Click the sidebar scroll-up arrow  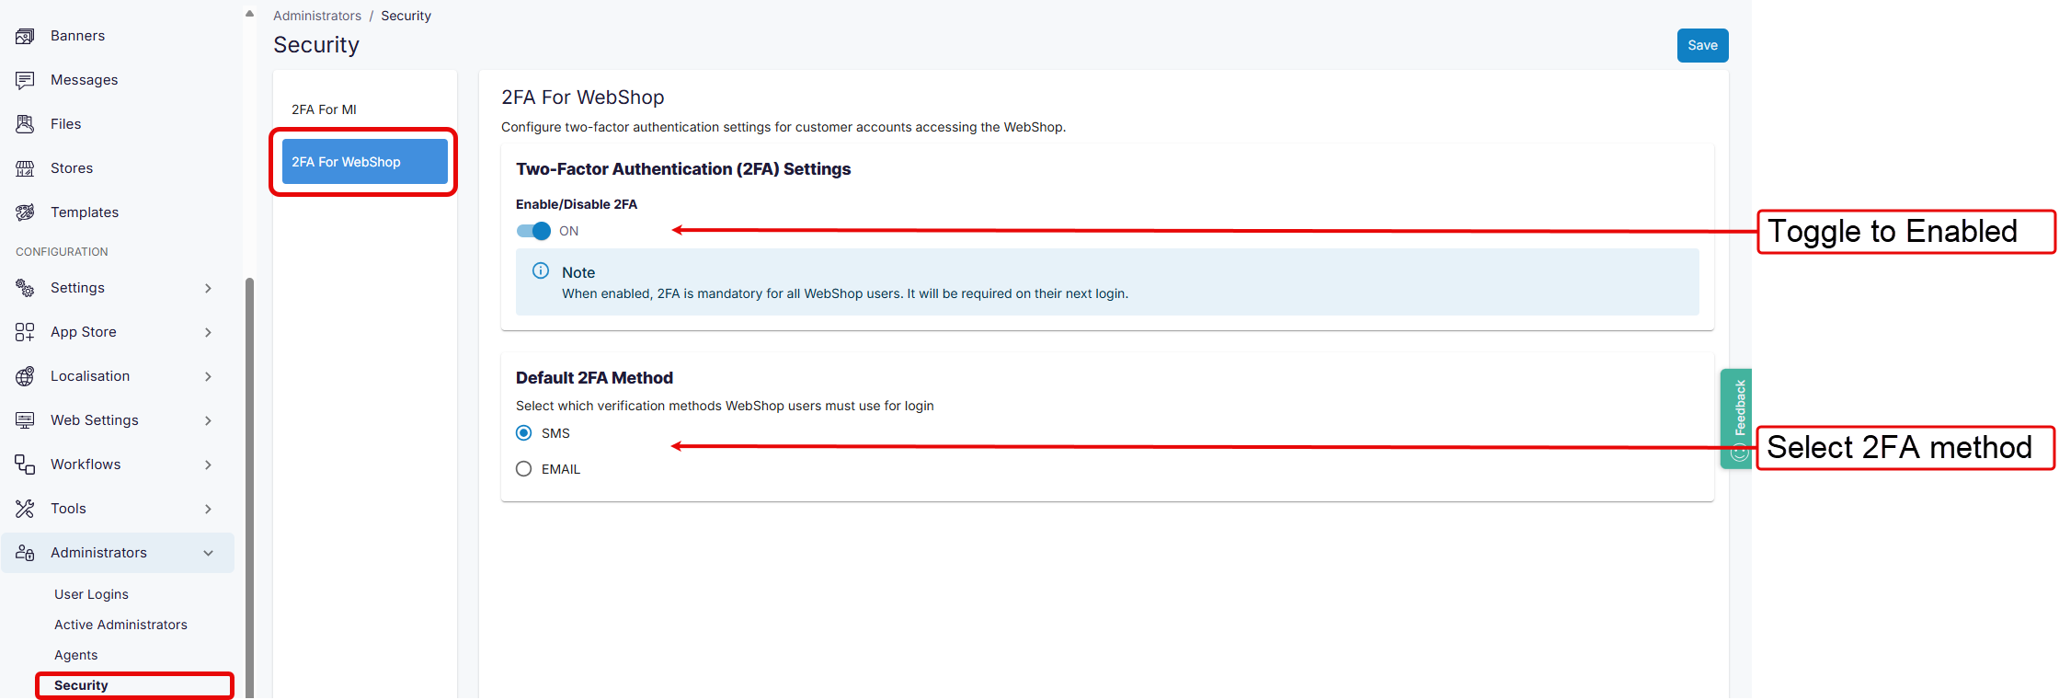249,14
